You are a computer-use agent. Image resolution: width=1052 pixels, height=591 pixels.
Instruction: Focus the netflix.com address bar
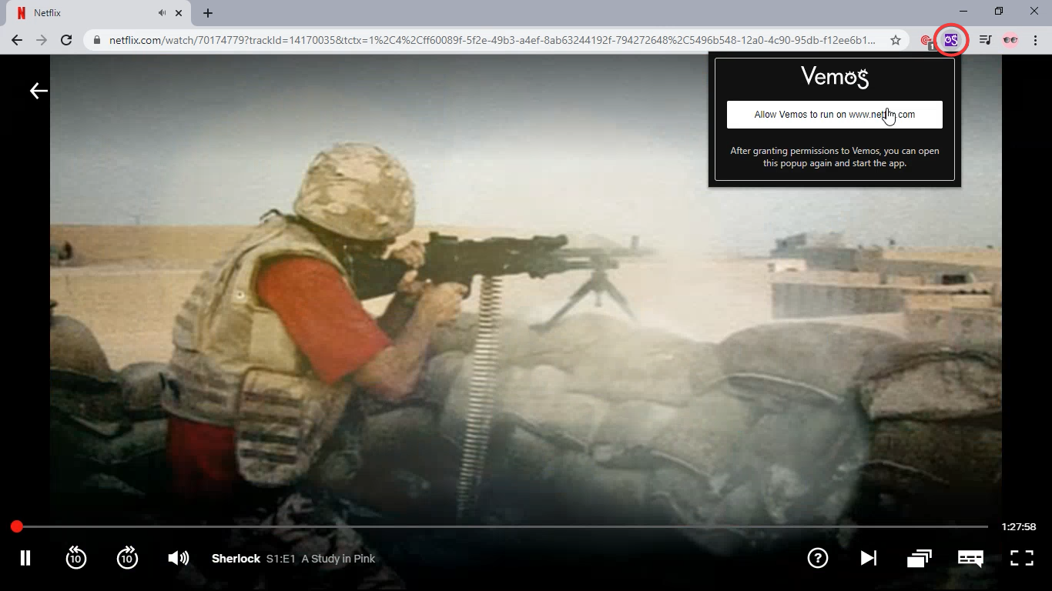point(493,40)
